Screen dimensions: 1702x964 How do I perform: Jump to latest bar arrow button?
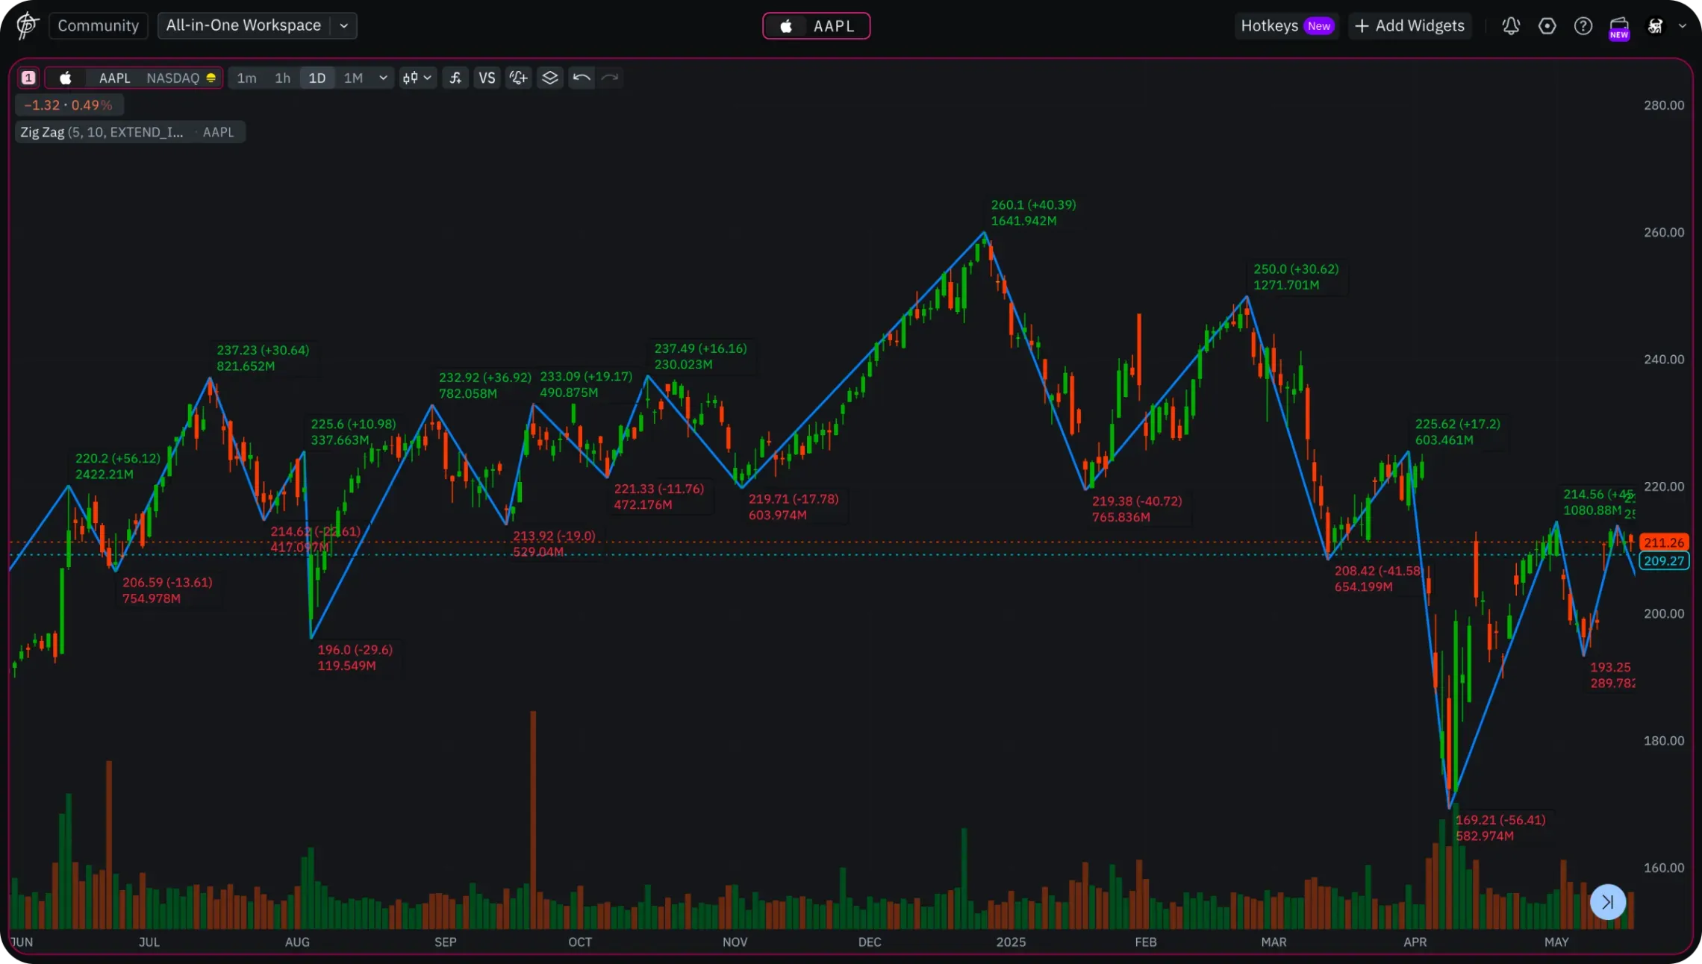click(1607, 902)
